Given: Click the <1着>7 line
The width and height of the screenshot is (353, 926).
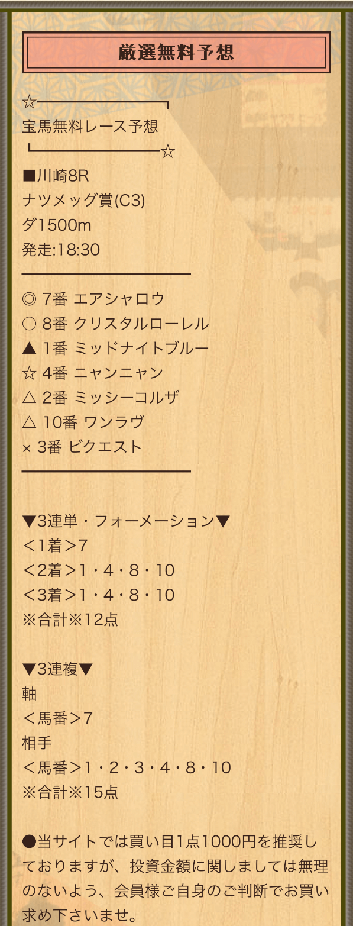Looking at the screenshot, I should (x=55, y=546).
